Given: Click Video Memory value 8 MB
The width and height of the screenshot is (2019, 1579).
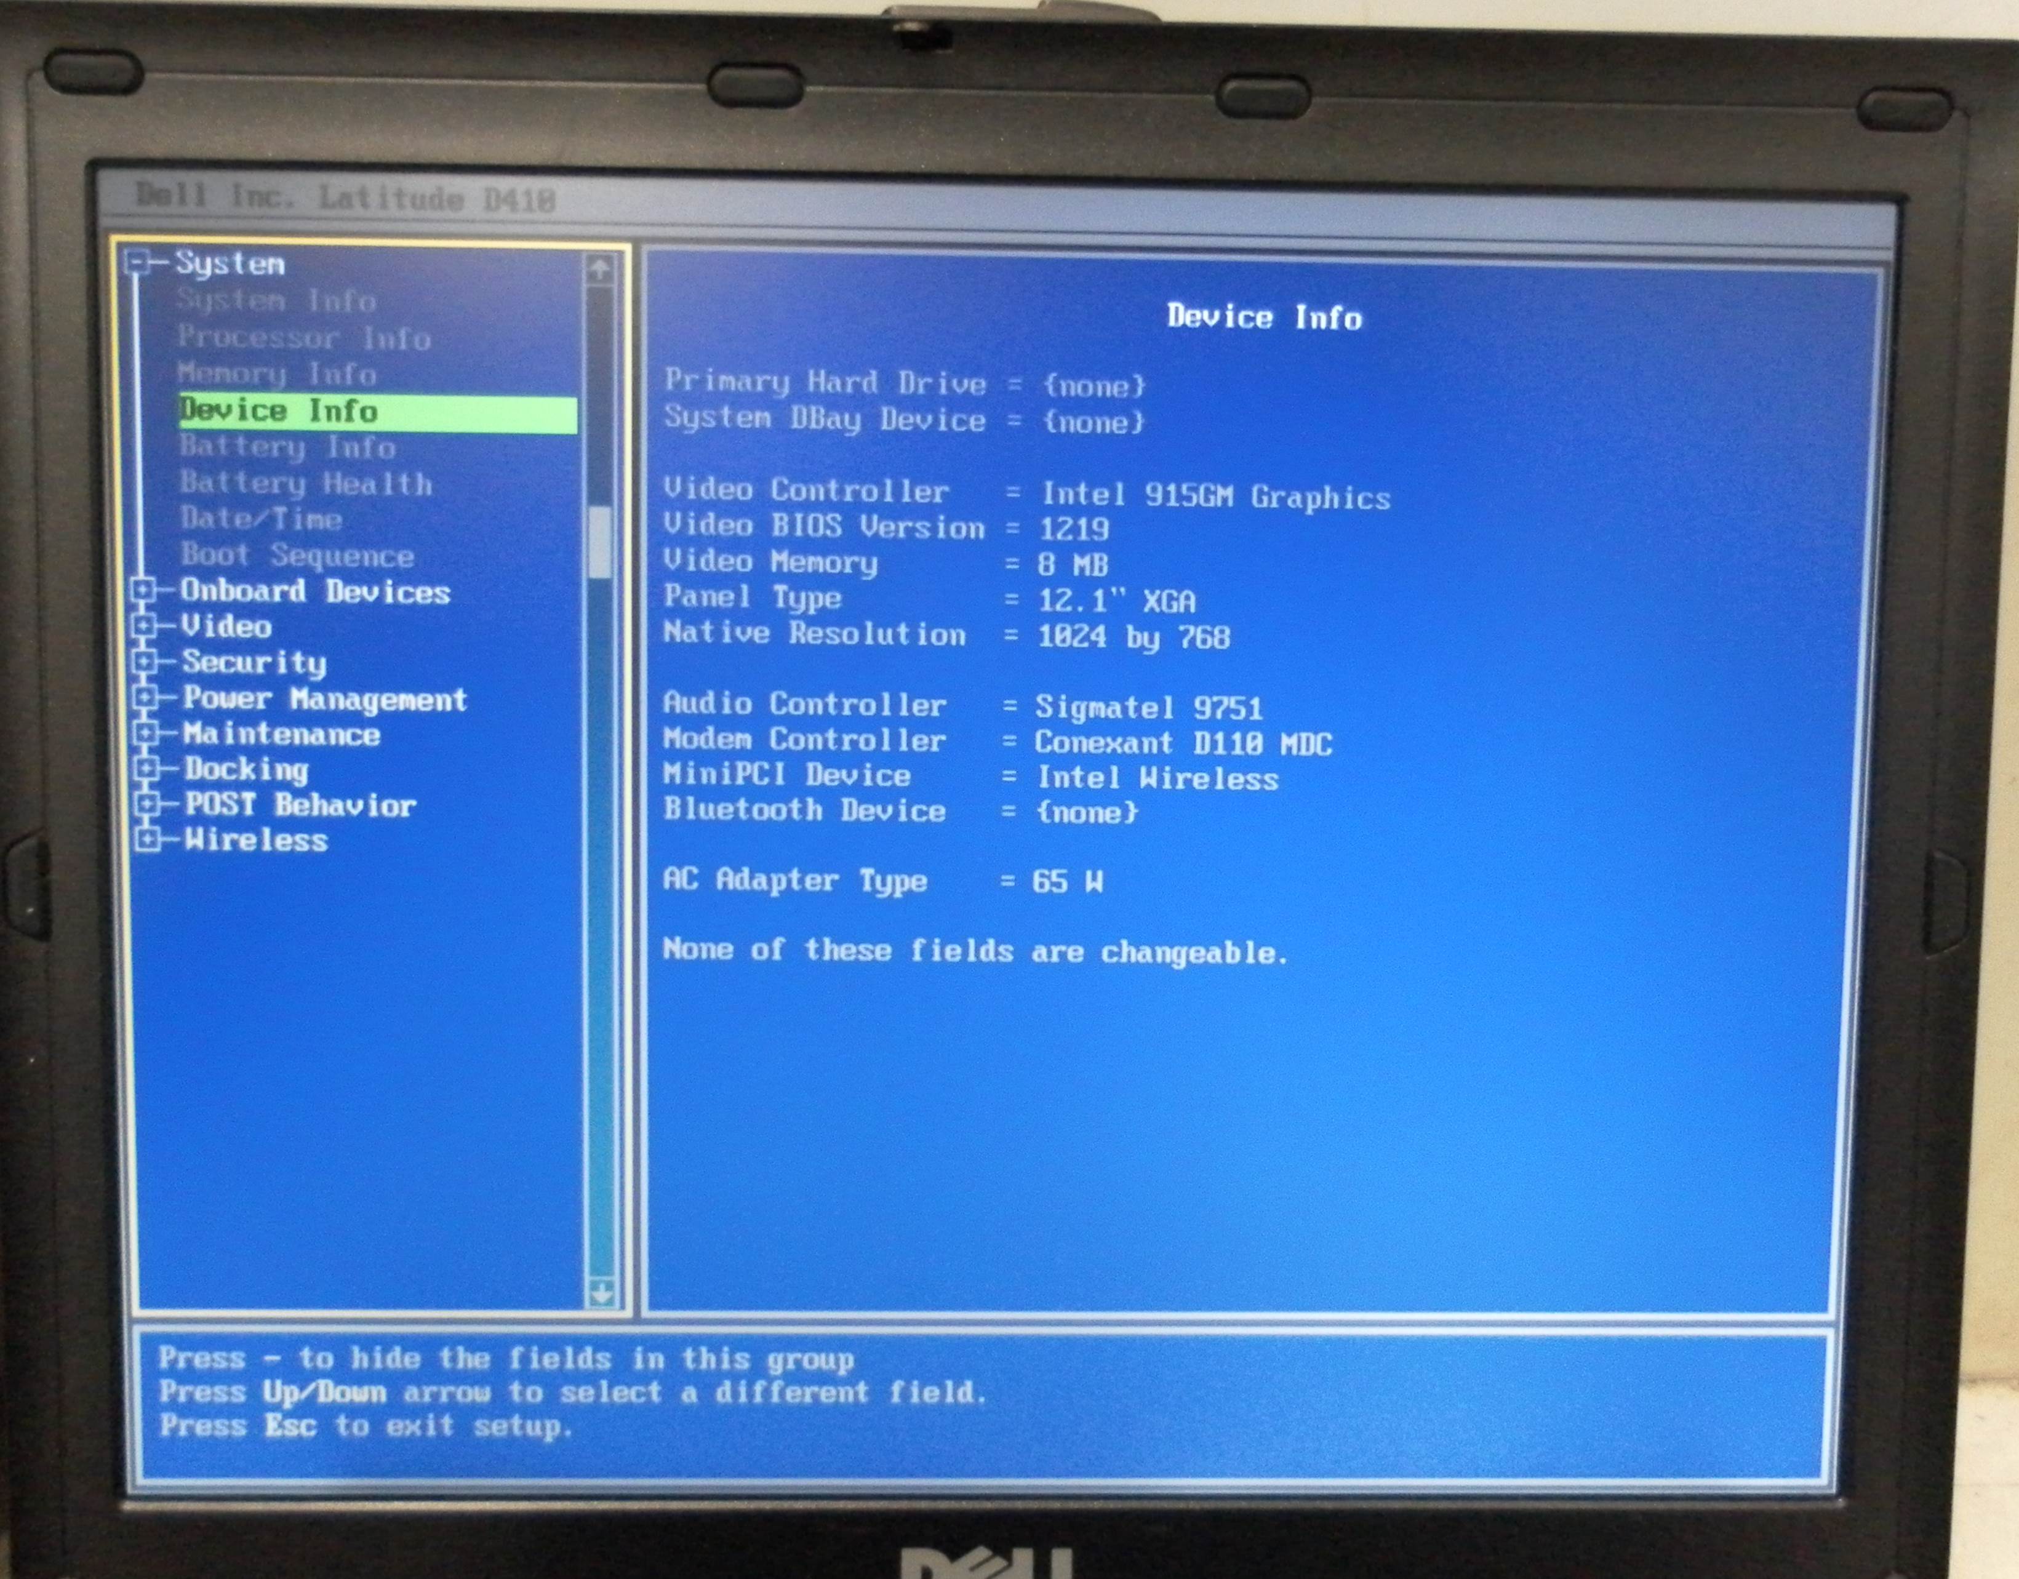Looking at the screenshot, I should click(1073, 565).
